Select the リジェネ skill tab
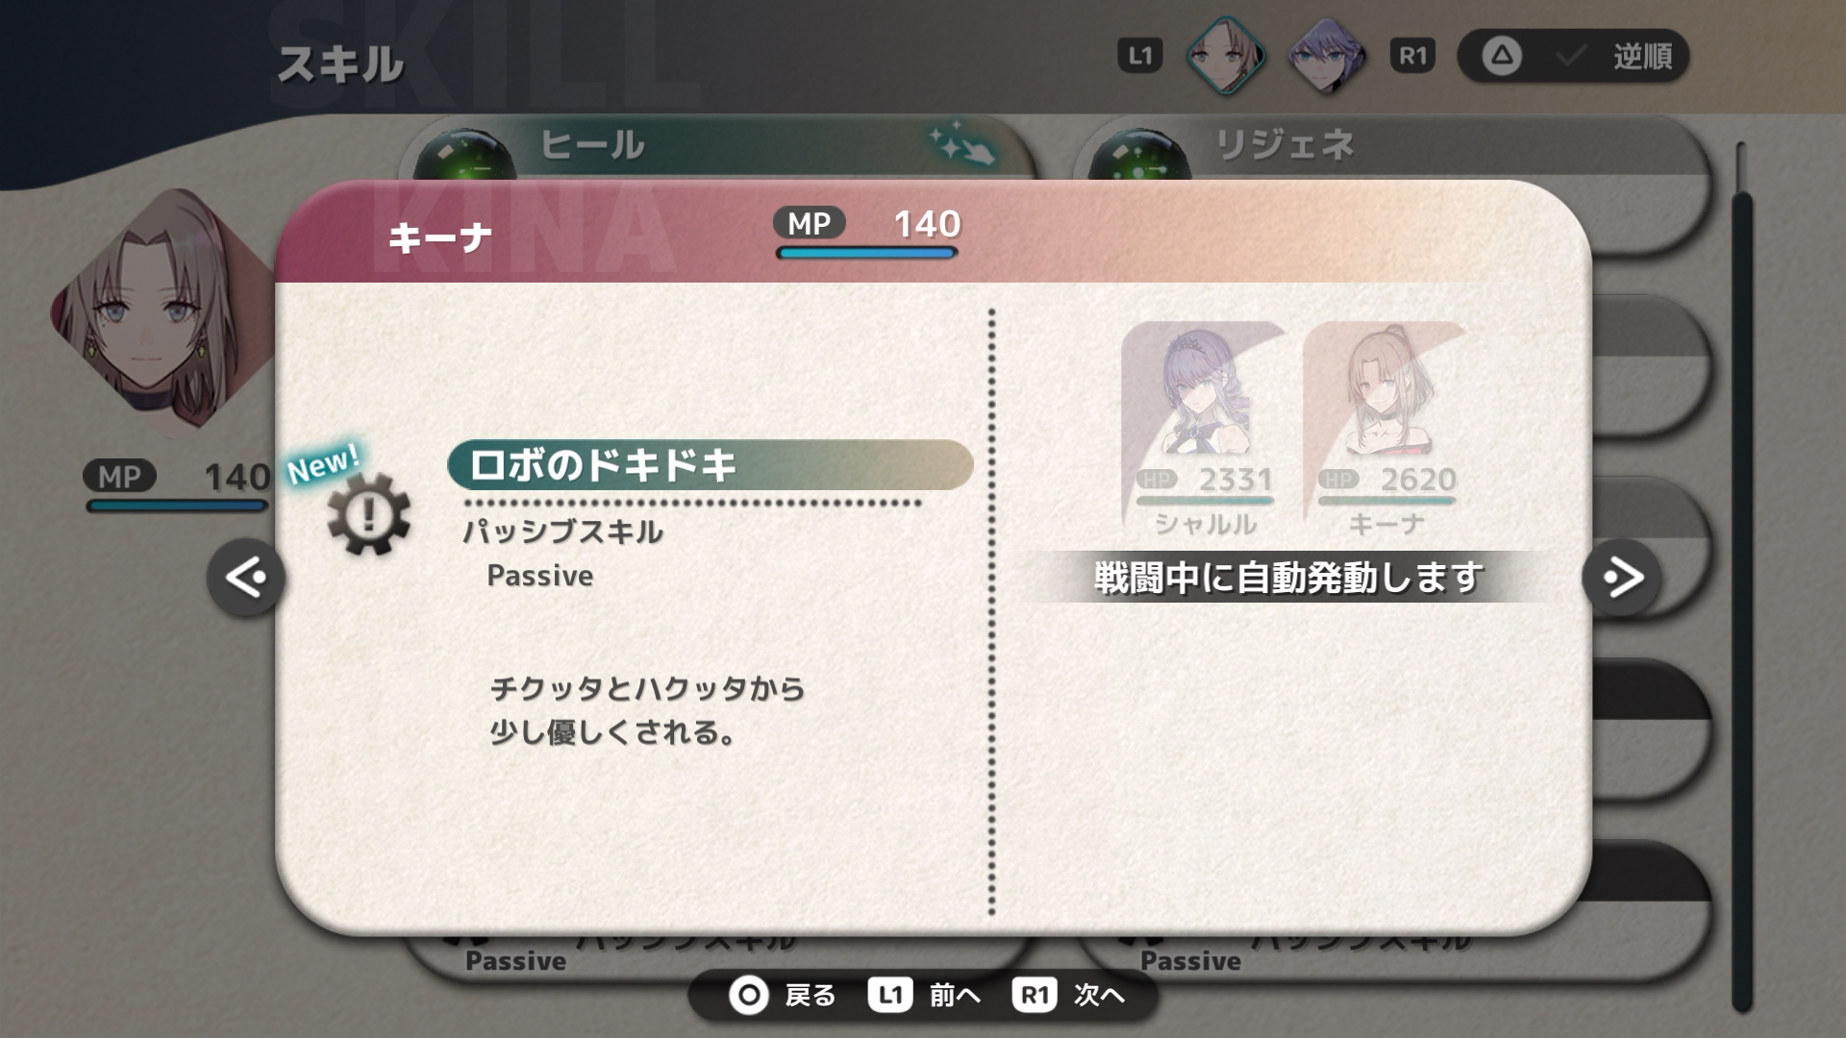The image size is (1846, 1038). (x=1391, y=147)
